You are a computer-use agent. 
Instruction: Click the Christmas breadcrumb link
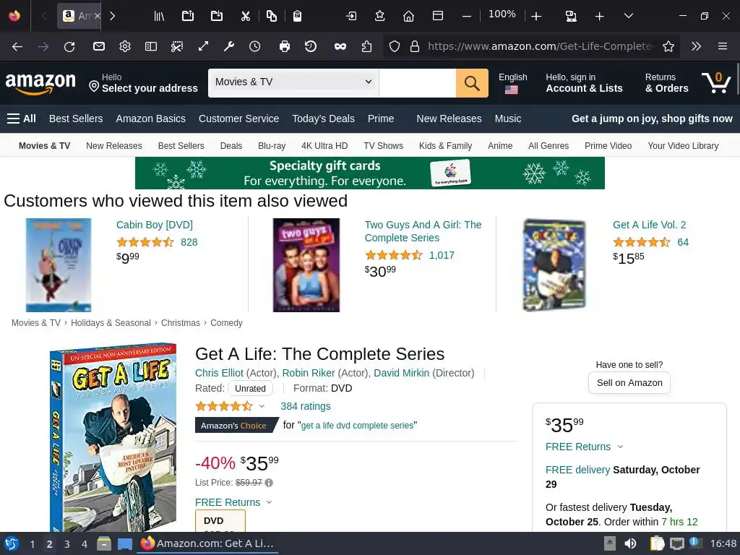[x=180, y=323]
